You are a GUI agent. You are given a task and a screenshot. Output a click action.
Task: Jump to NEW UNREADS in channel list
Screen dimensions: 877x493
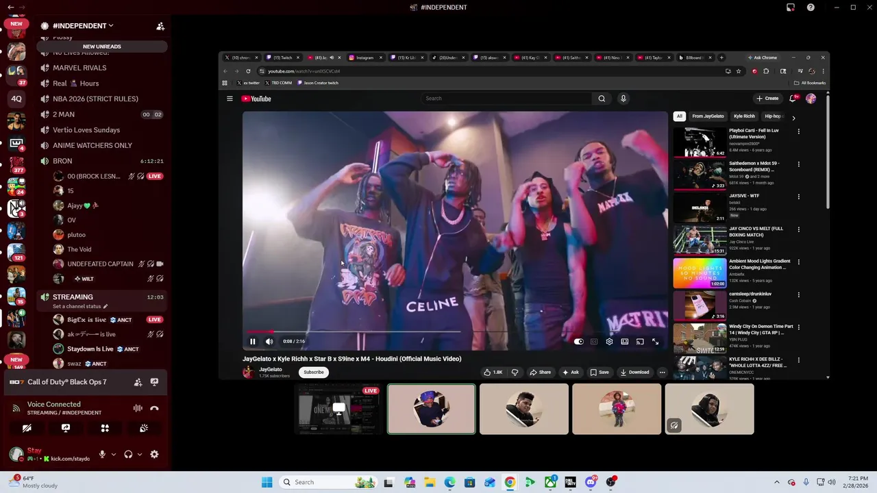(x=102, y=47)
